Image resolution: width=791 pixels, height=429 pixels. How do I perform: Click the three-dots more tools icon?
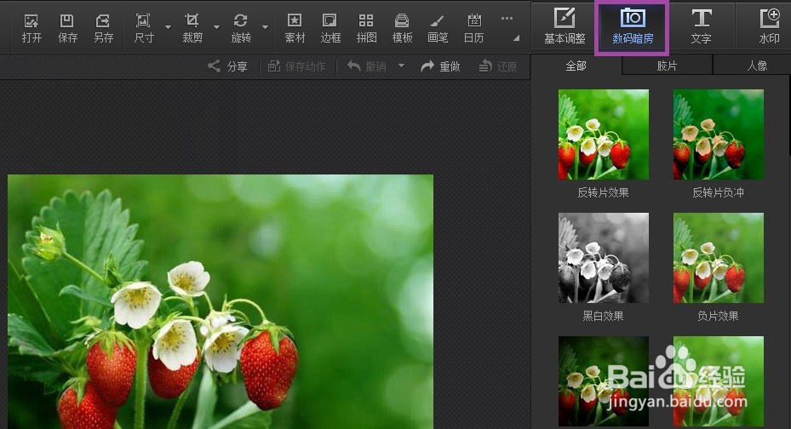click(507, 19)
